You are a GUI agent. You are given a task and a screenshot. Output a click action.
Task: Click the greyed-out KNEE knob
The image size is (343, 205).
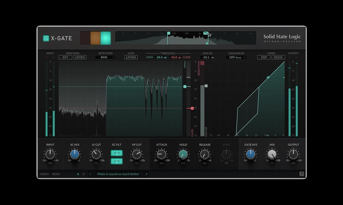click(x=226, y=154)
